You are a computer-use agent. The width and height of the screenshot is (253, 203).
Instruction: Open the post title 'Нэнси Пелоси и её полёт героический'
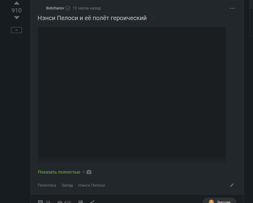point(92,18)
